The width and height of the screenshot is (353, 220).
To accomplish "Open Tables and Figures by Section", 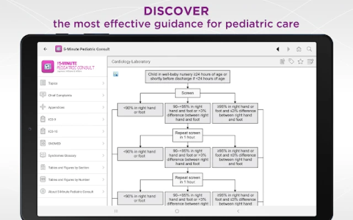I will click(72, 167).
